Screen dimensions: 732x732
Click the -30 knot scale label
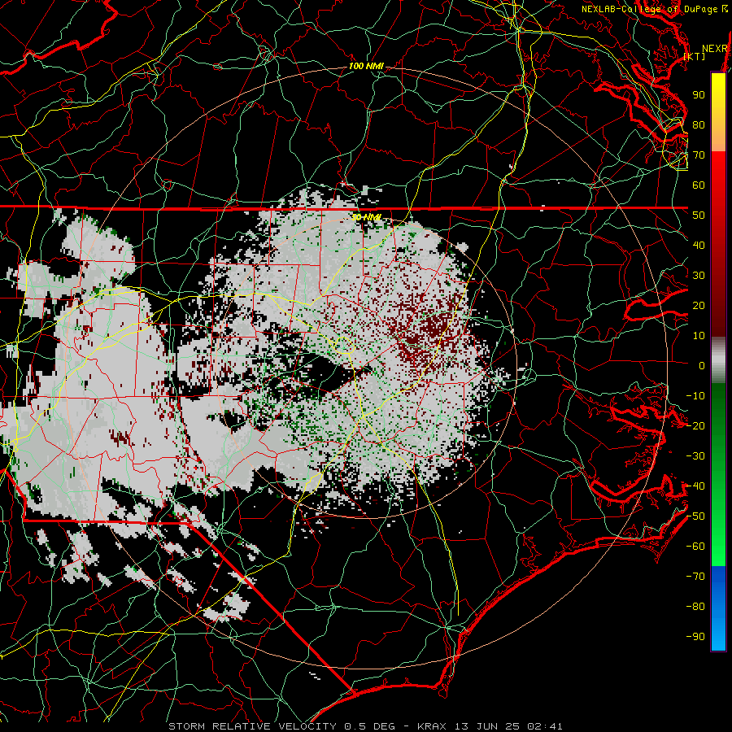click(x=695, y=456)
